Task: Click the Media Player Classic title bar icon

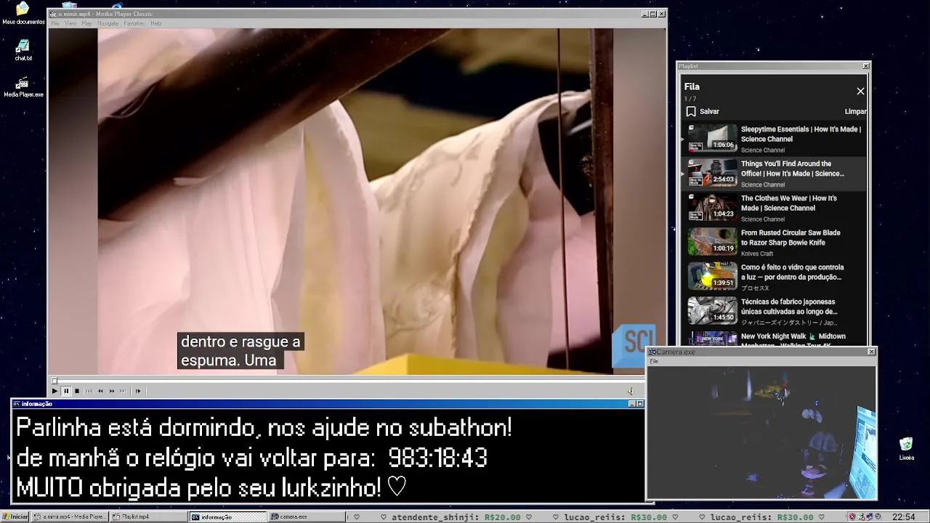Action: (52, 14)
